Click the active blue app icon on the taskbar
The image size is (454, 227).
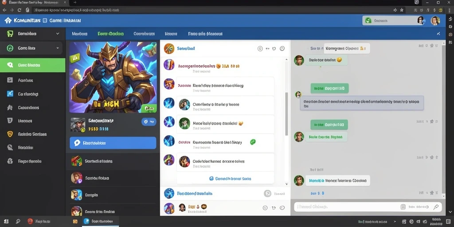[x=86, y=222]
